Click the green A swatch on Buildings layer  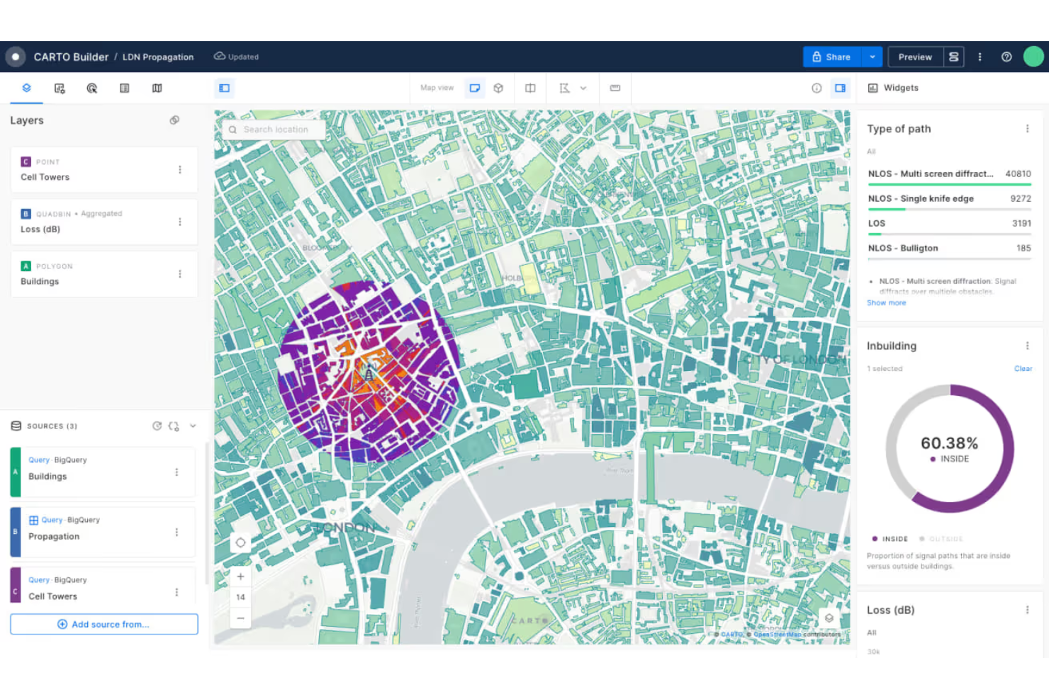coord(26,266)
